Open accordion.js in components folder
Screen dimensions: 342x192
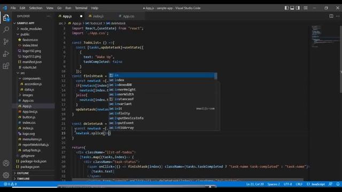coord(33,84)
